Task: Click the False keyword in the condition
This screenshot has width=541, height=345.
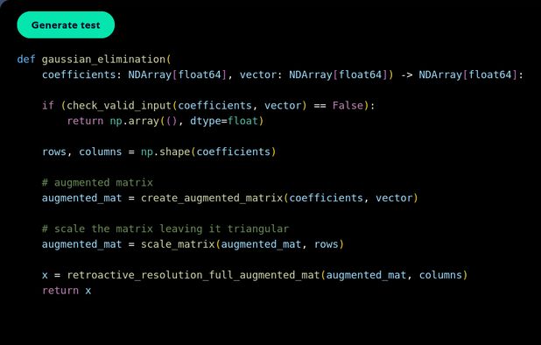Action: (x=348, y=106)
